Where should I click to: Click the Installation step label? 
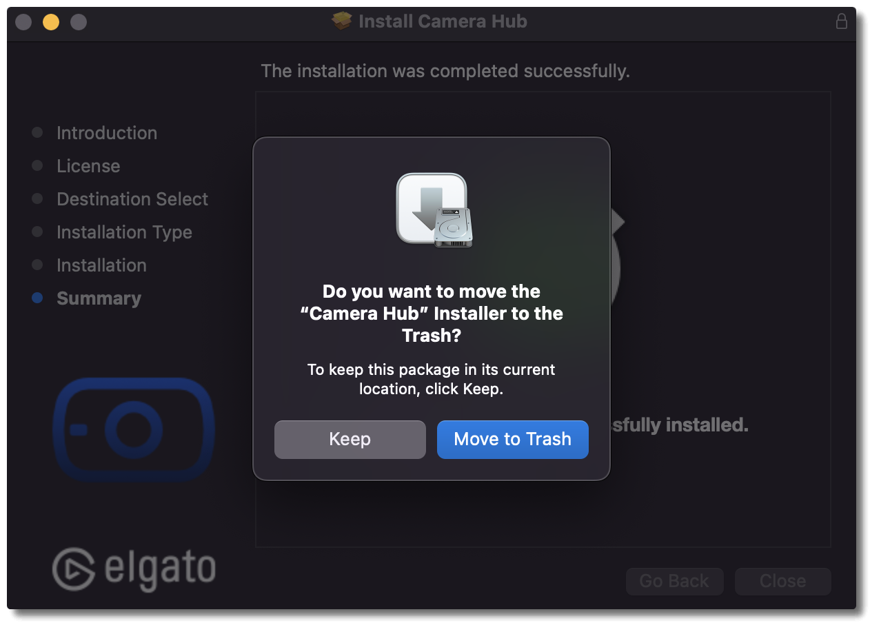coord(101,265)
